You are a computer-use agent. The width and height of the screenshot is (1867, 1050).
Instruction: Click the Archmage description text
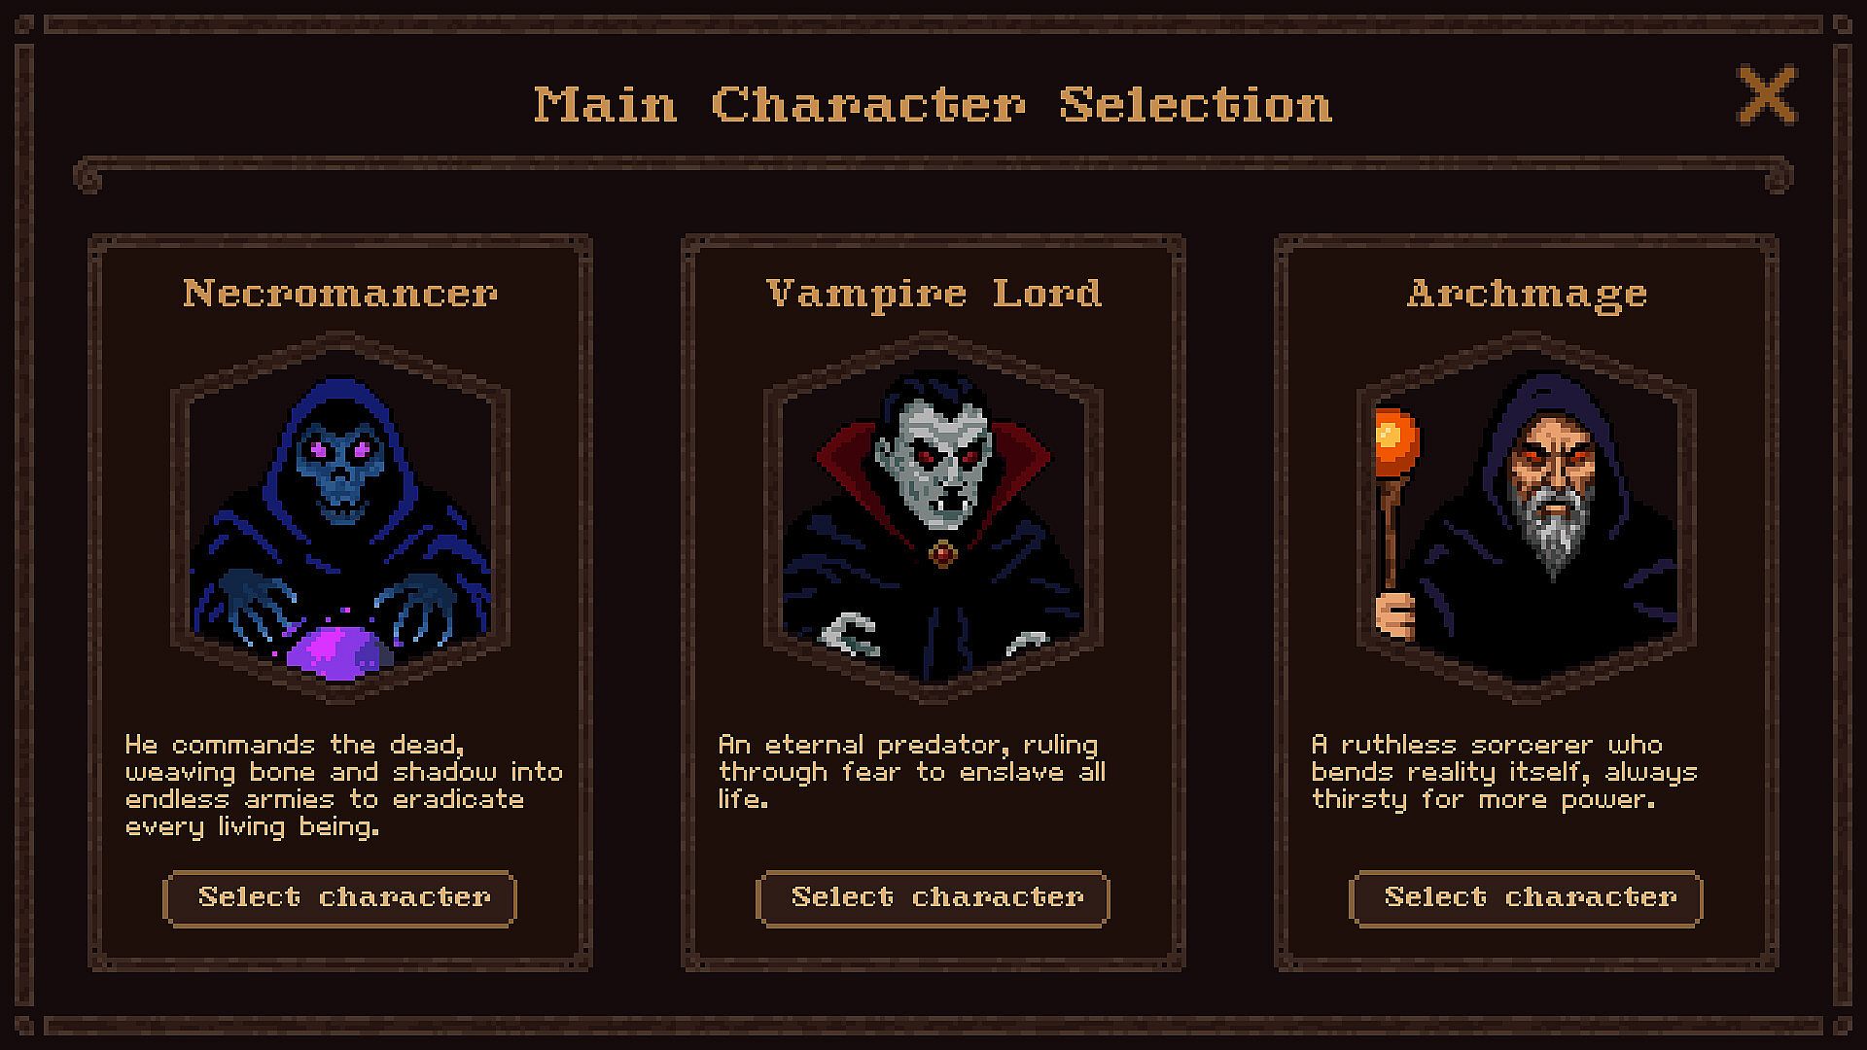coord(1504,772)
